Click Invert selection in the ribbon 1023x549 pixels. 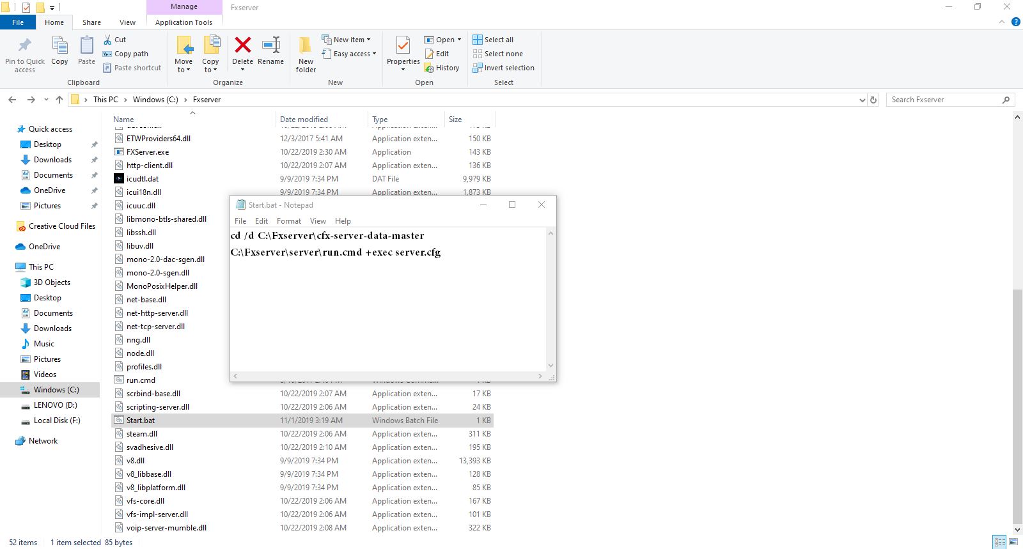click(x=503, y=68)
